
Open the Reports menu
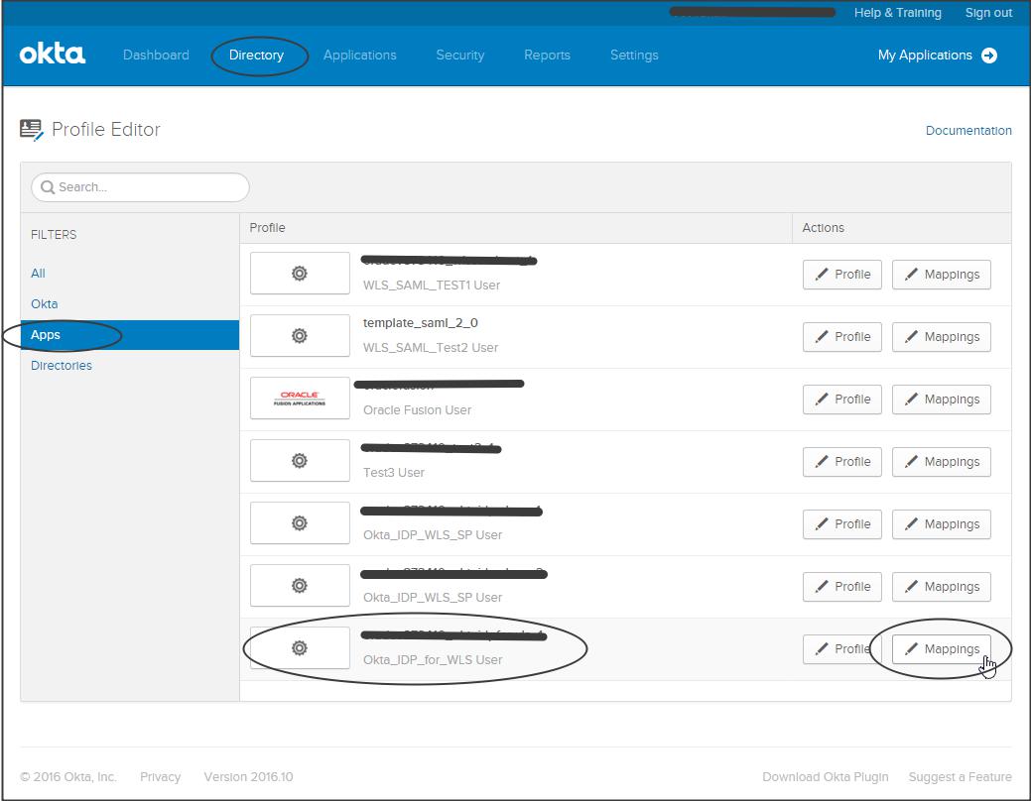click(x=547, y=56)
